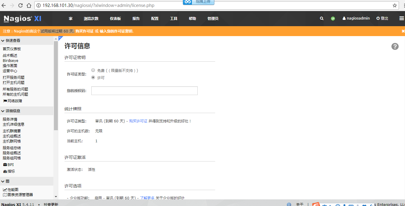This screenshot has width=405, height=206.
Task: Open 服务详情 in the sidebar
Action: click(10, 119)
